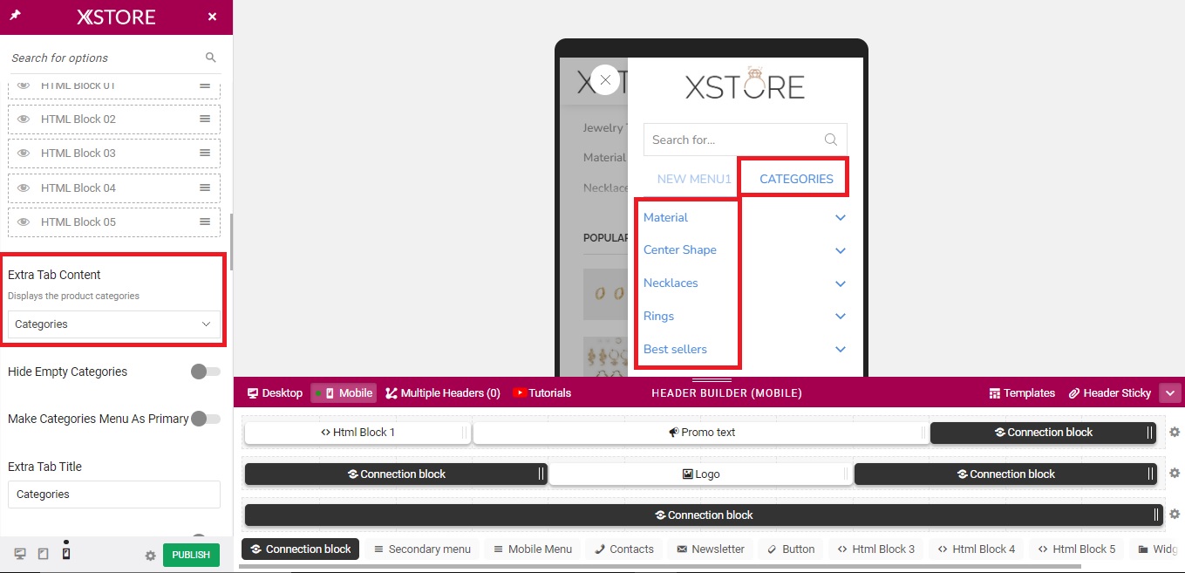Click the green PUBLISH button

click(x=191, y=555)
